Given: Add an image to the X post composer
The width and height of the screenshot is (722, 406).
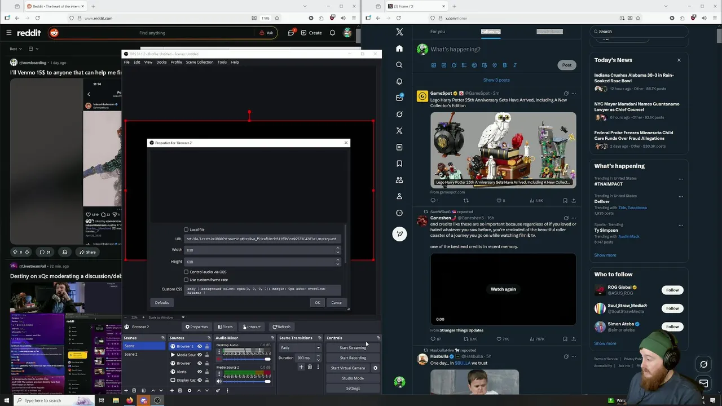Looking at the screenshot, I should pos(434,65).
